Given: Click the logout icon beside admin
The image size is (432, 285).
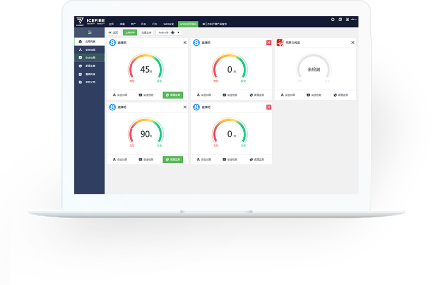Looking at the screenshot, I should tap(347, 20).
